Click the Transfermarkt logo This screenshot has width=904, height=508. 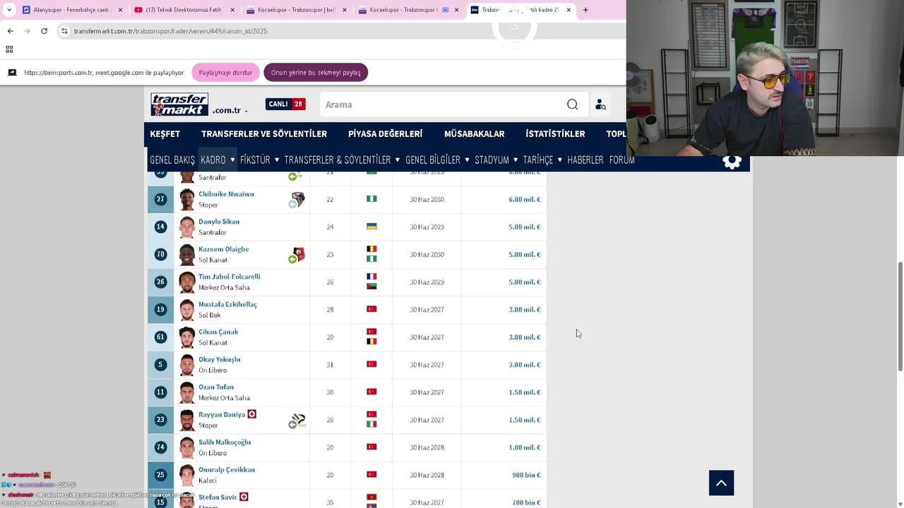click(x=179, y=104)
